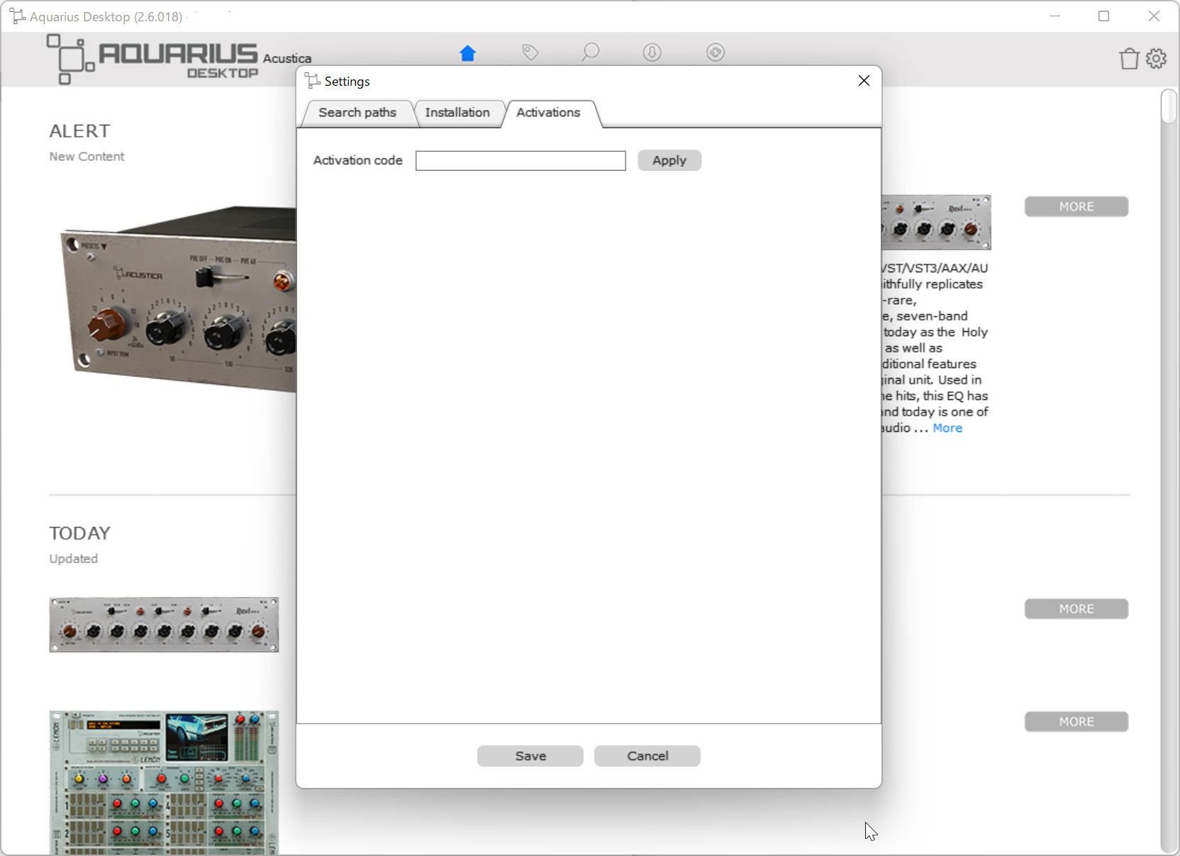Open the price tag shop icon
1180x856 pixels.
point(530,52)
